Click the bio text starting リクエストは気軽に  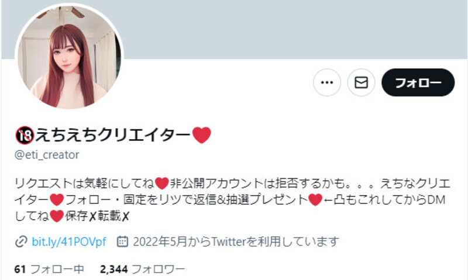coord(232,199)
